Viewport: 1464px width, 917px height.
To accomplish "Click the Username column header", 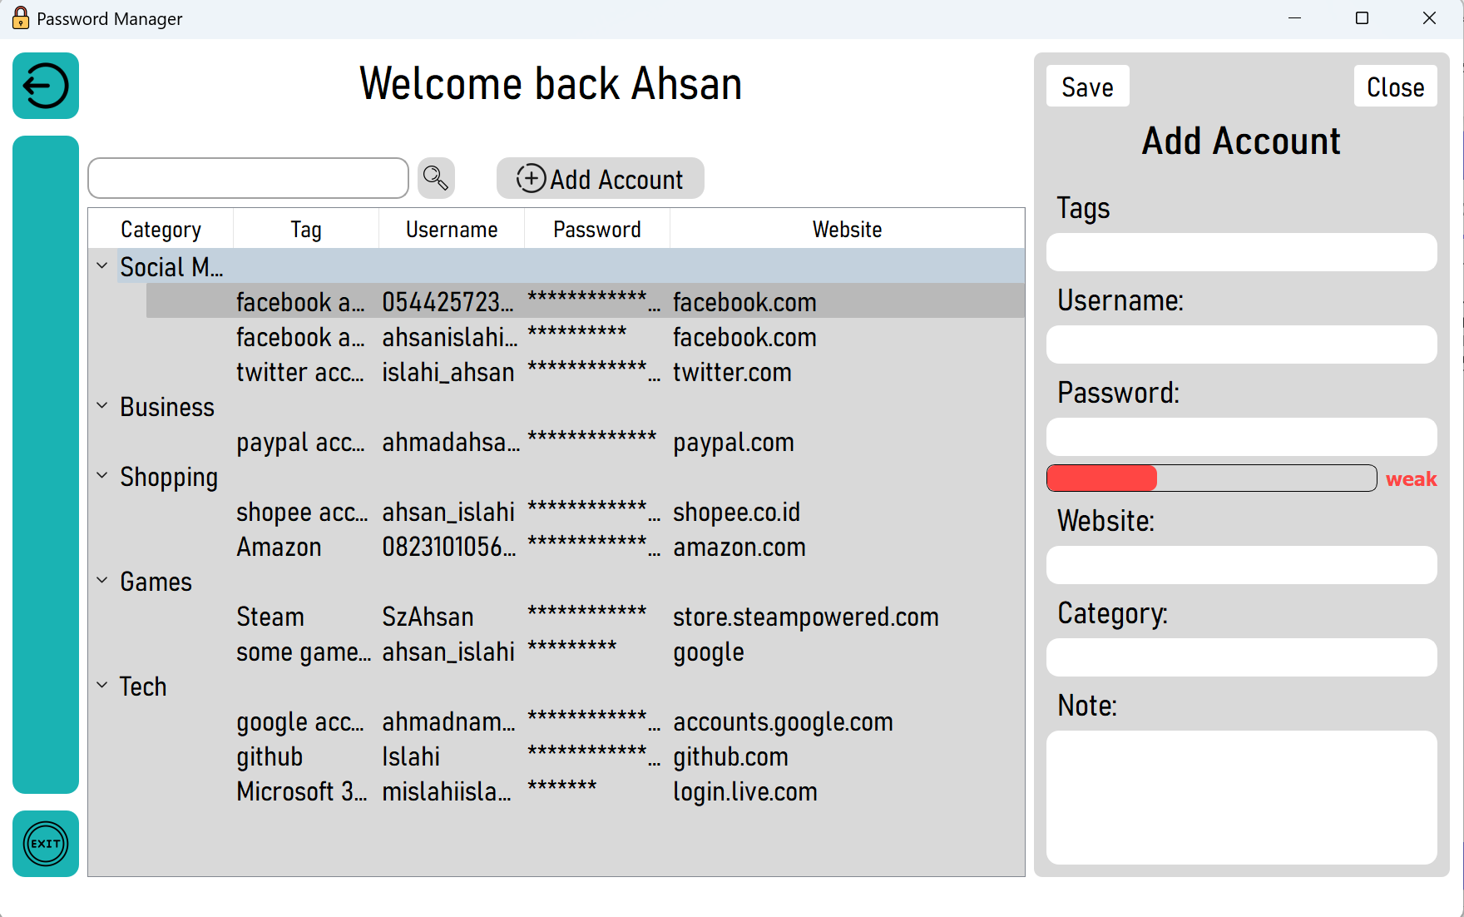I will point(452,229).
